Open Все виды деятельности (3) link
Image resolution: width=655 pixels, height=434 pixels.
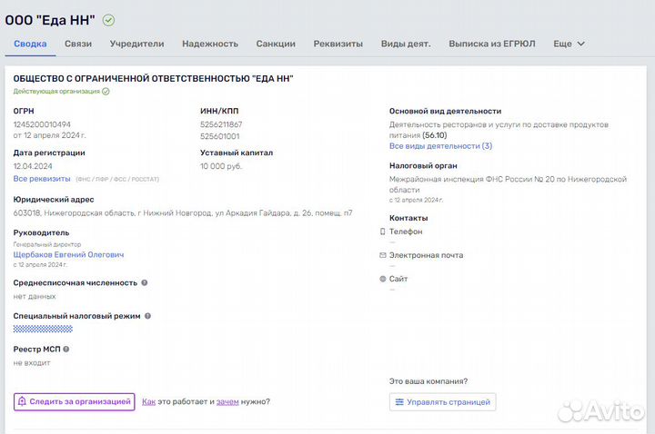pyautogui.click(x=440, y=145)
